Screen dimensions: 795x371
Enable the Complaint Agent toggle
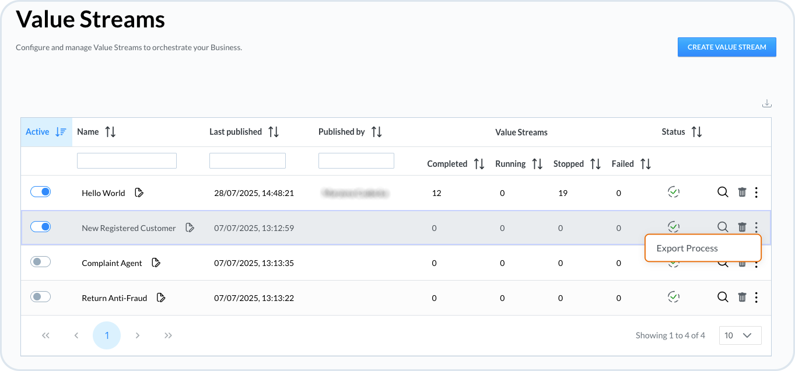click(41, 262)
